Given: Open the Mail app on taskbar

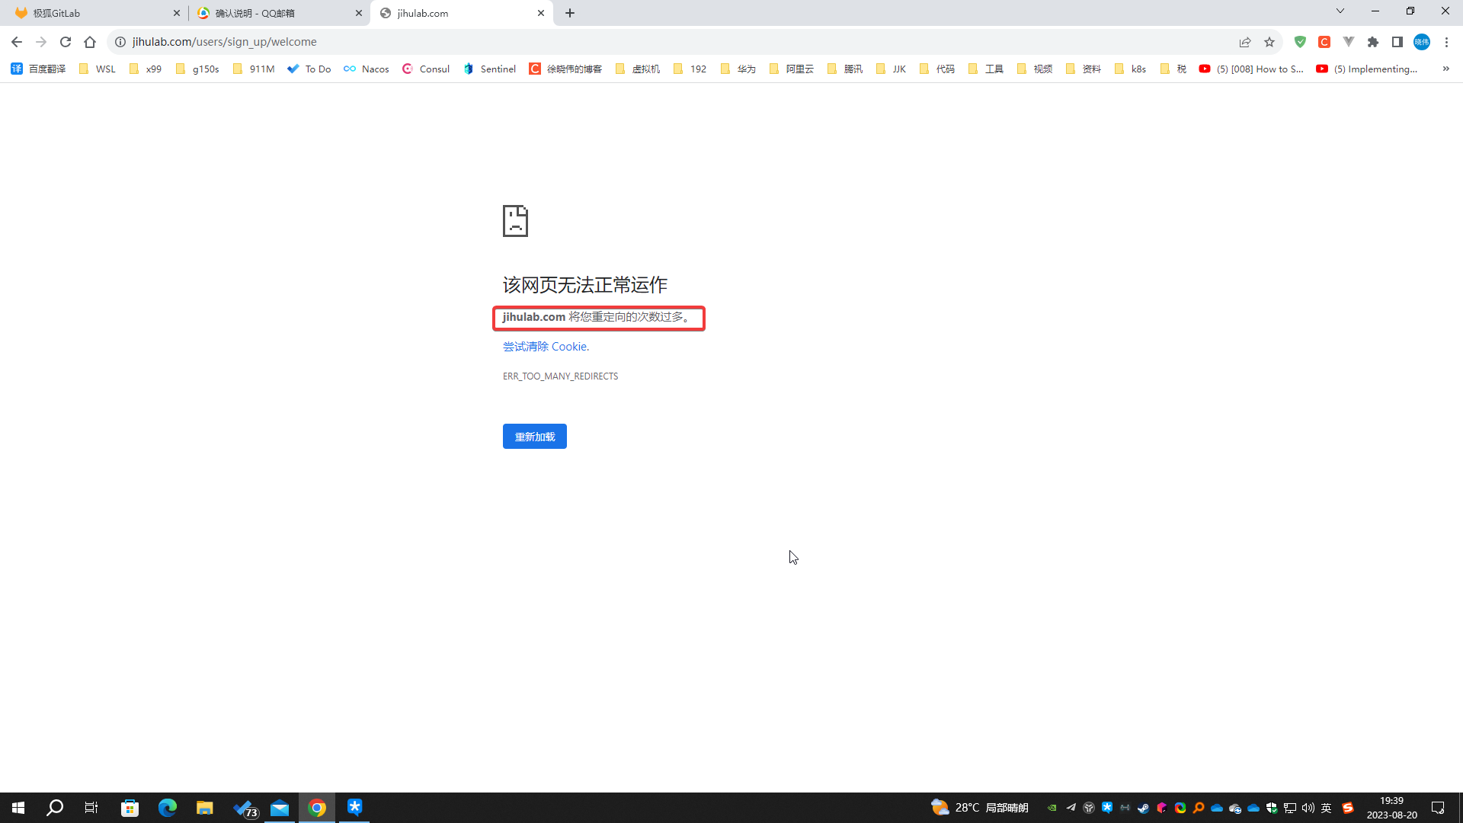Looking at the screenshot, I should 280,808.
